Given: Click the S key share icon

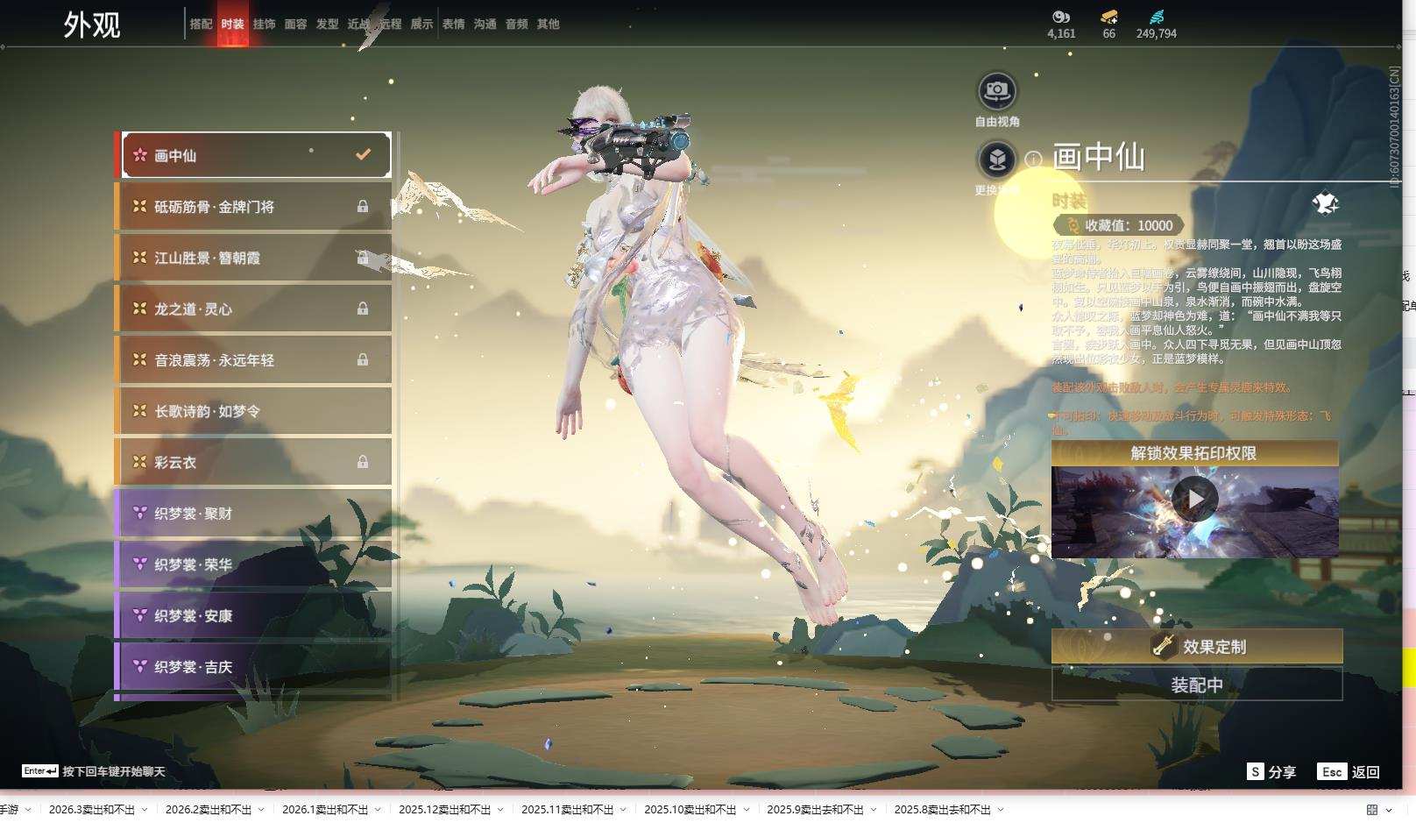Looking at the screenshot, I should click(1256, 771).
